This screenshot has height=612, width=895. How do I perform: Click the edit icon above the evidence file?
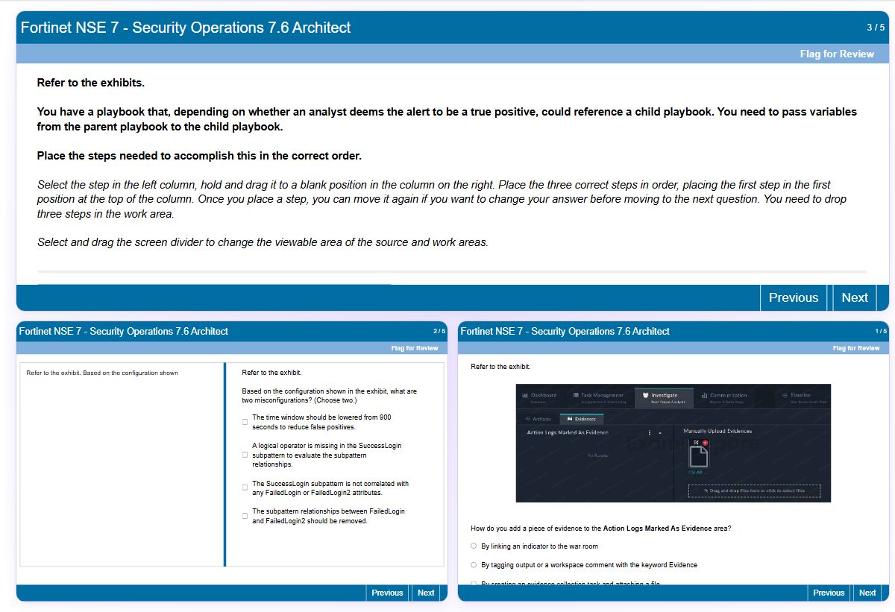tap(697, 443)
